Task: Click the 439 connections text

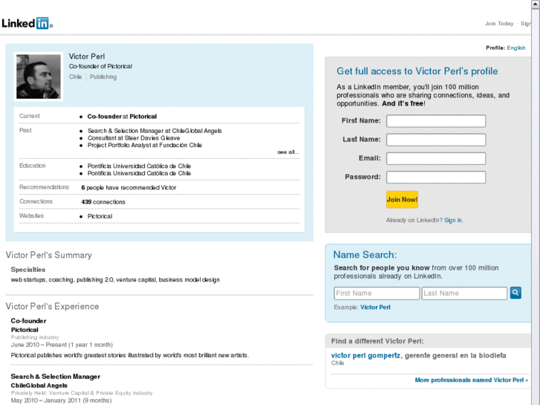Action: (103, 202)
